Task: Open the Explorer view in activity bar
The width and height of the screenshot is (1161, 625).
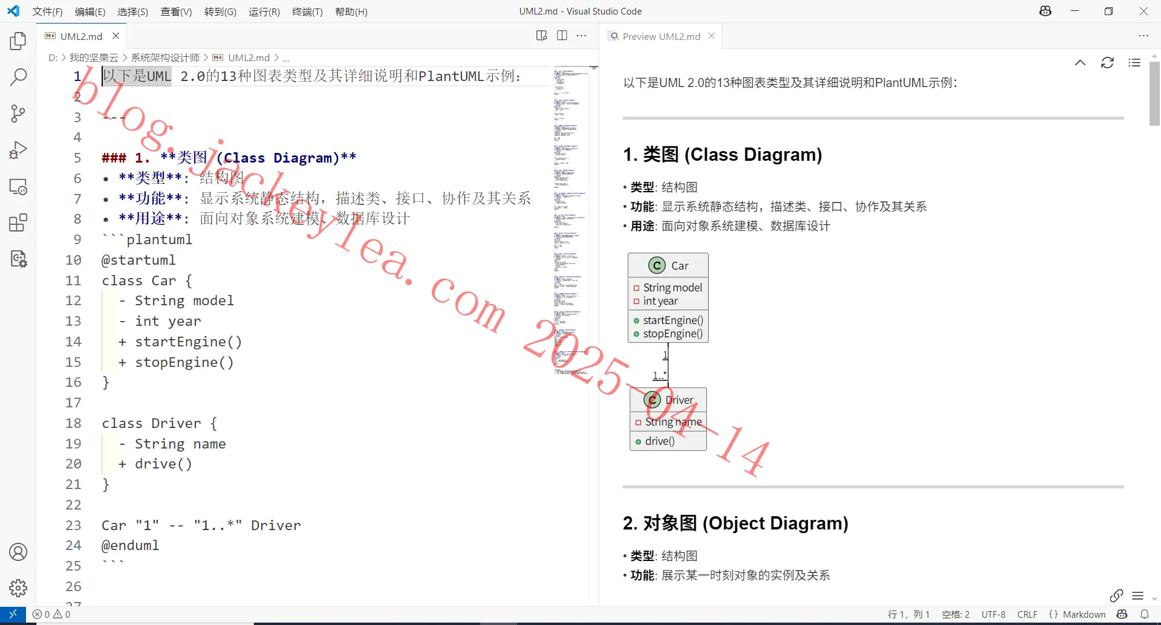Action: [18, 41]
